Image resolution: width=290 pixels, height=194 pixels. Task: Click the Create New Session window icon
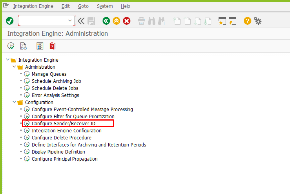coord(222,21)
